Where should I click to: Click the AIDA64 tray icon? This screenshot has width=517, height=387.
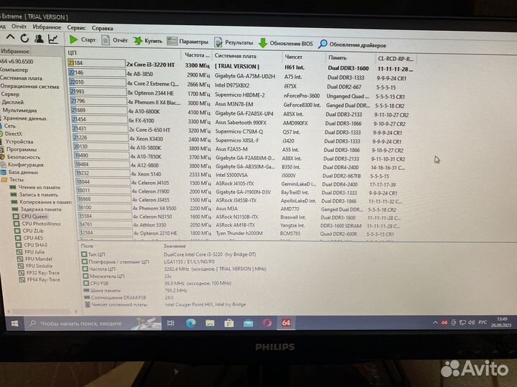[444, 322]
